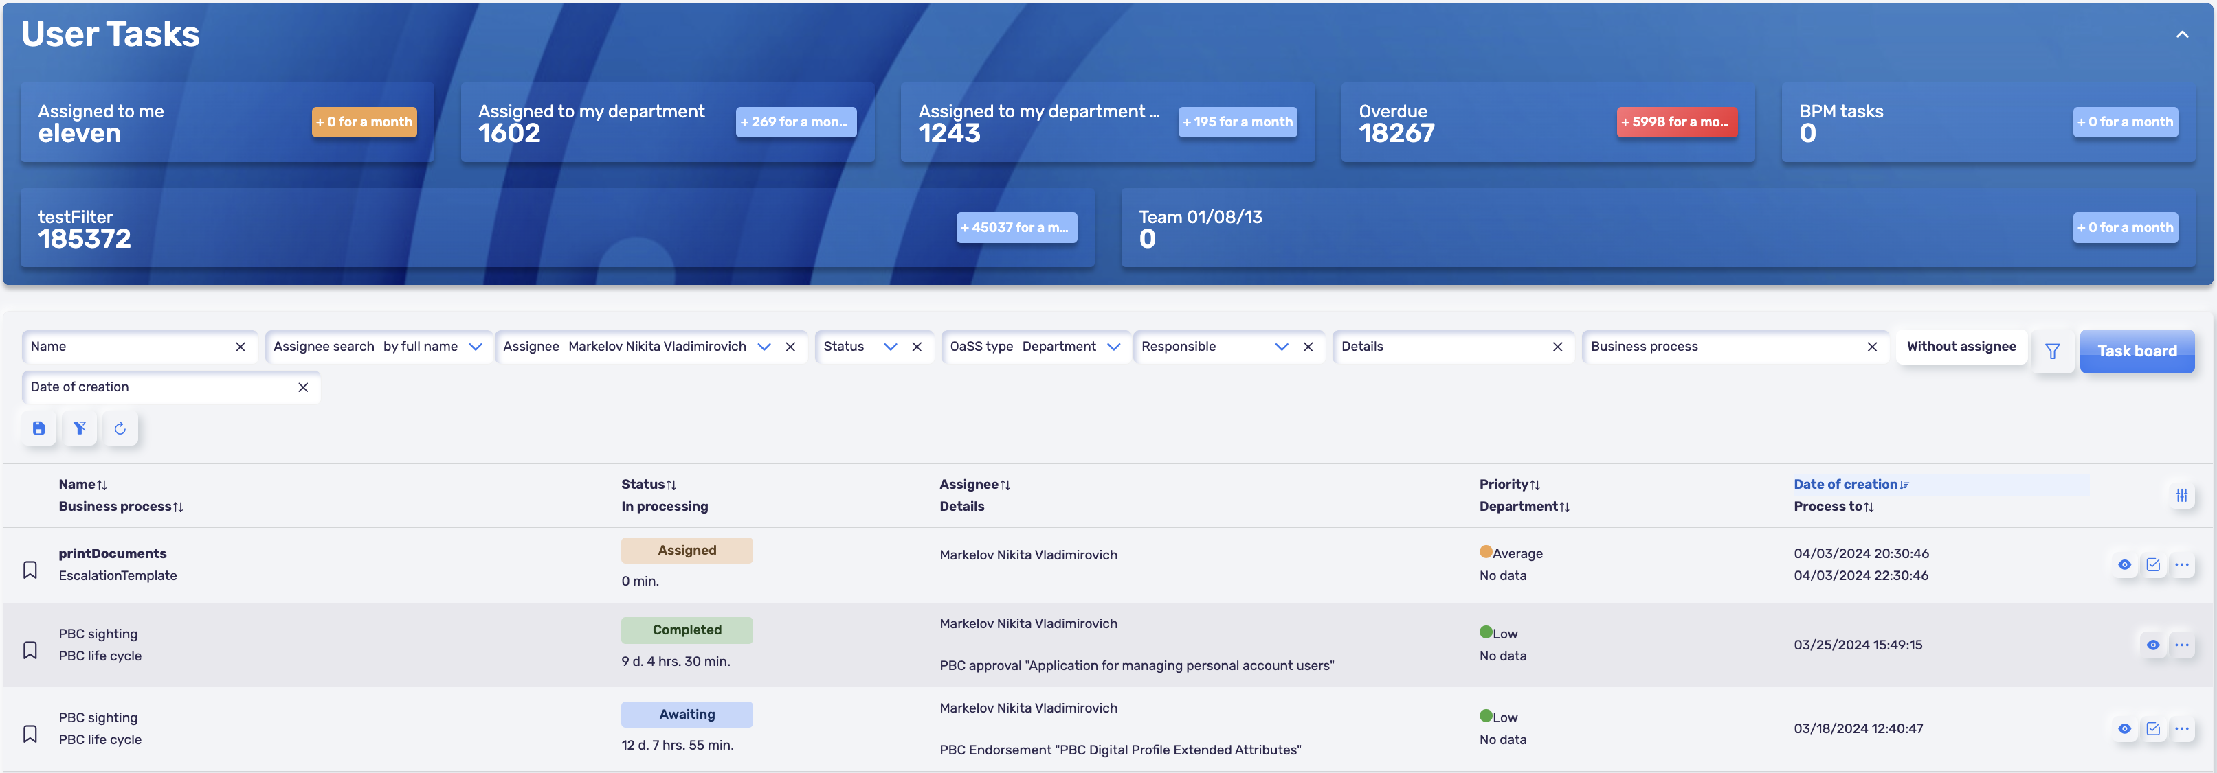Clear the Date of creation filter

(303, 387)
